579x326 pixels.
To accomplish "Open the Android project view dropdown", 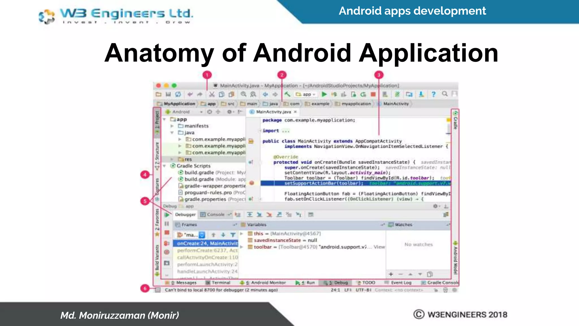I will pos(184,112).
